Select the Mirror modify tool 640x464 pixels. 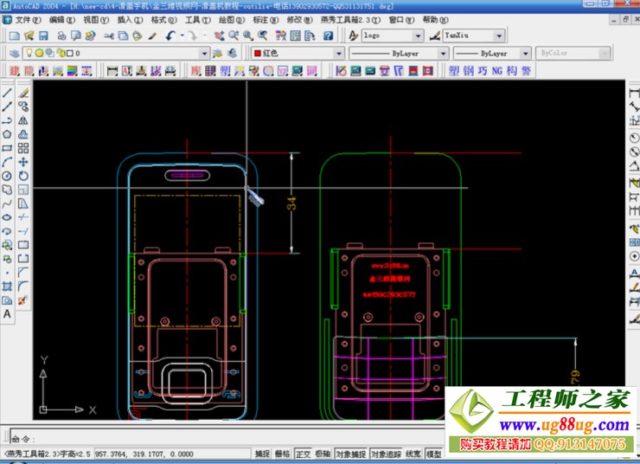[x=23, y=120]
